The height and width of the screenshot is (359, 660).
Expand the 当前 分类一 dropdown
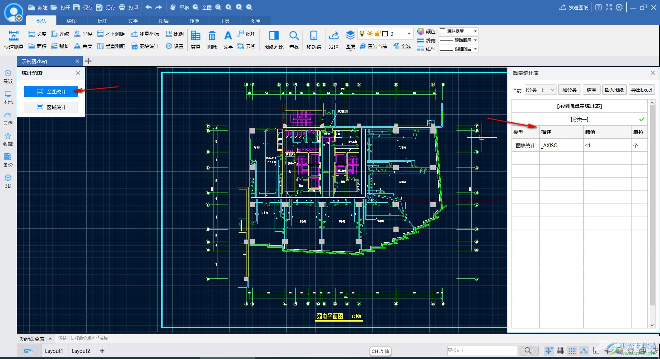540,90
